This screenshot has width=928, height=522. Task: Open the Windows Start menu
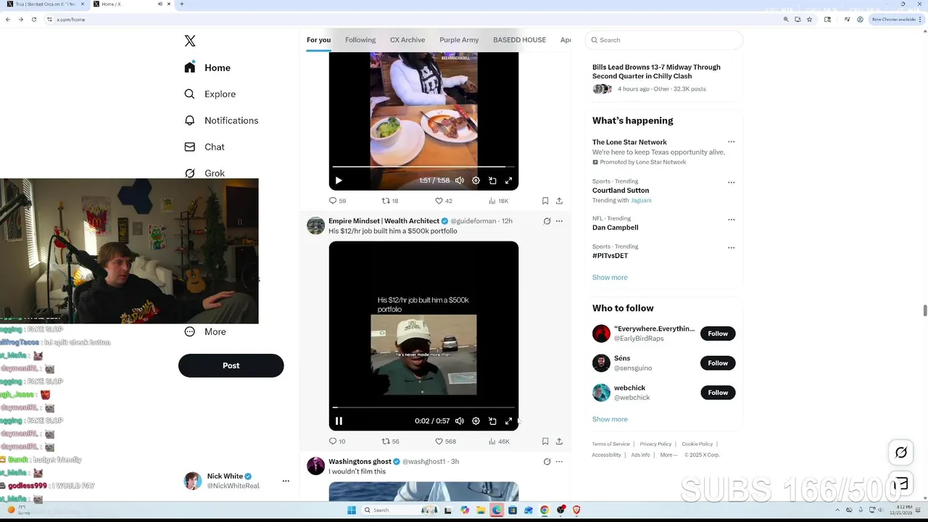click(352, 510)
